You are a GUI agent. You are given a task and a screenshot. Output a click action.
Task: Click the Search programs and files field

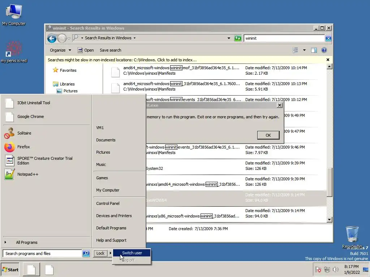point(43,254)
